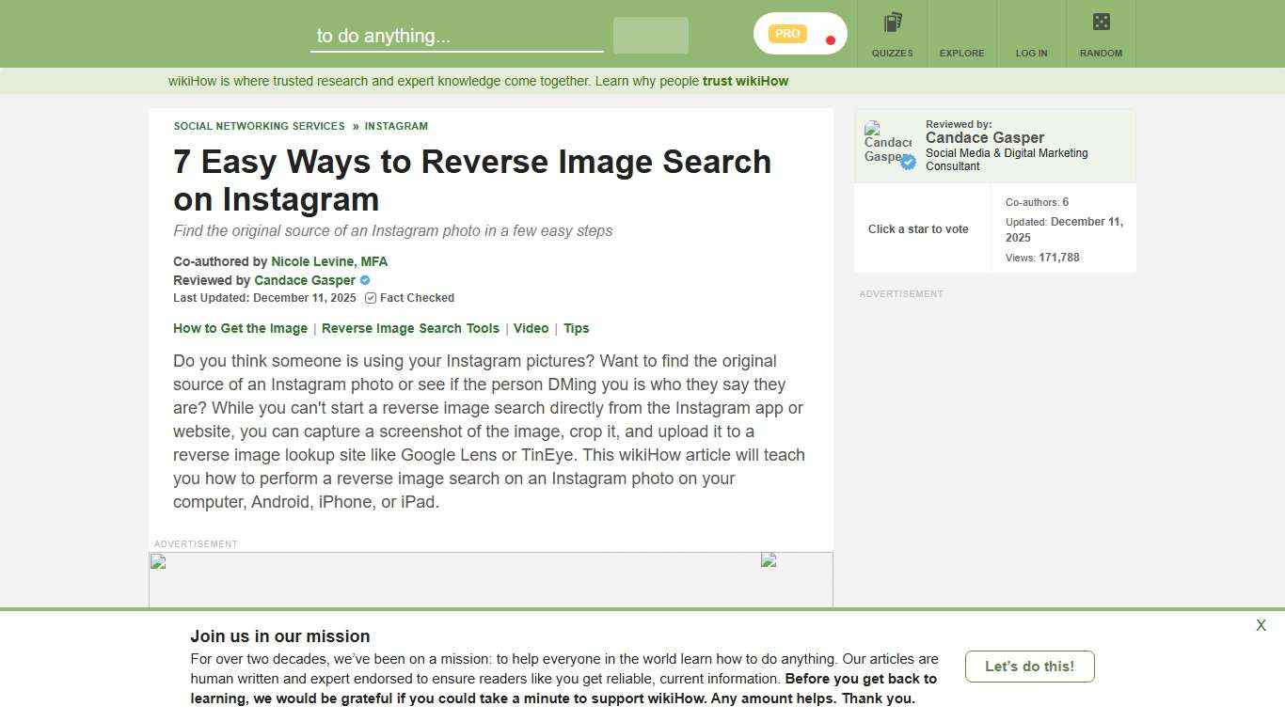Screen dimensions: 1285x722
Task: Open the INSTAGRAM breadcrumb category
Action: (396, 126)
